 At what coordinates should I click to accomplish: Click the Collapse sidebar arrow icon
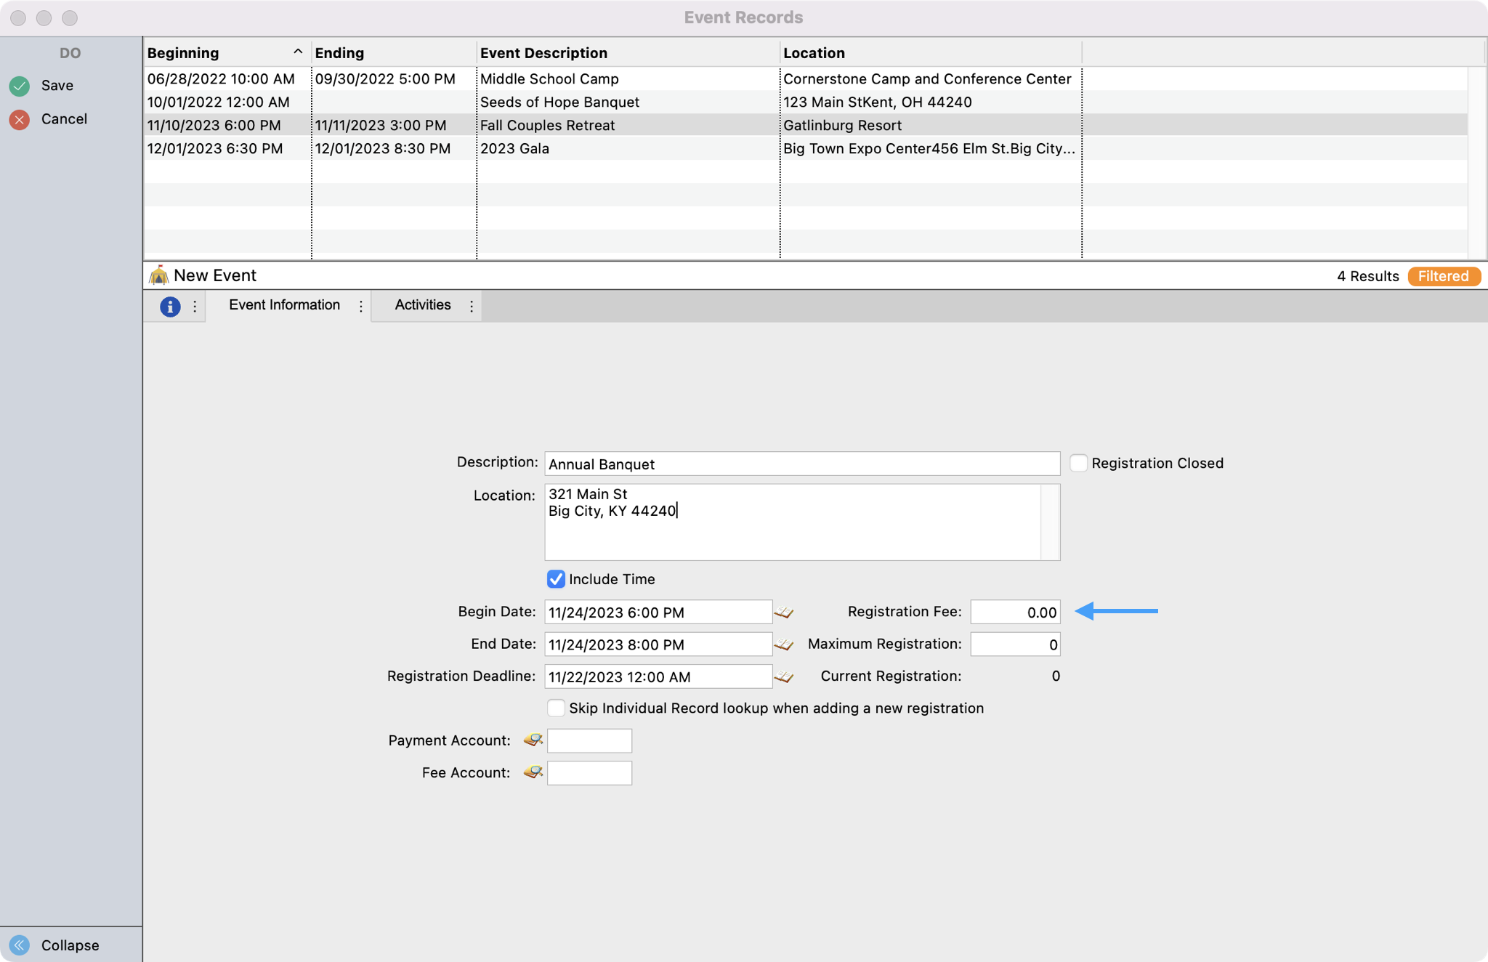coord(20,945)
